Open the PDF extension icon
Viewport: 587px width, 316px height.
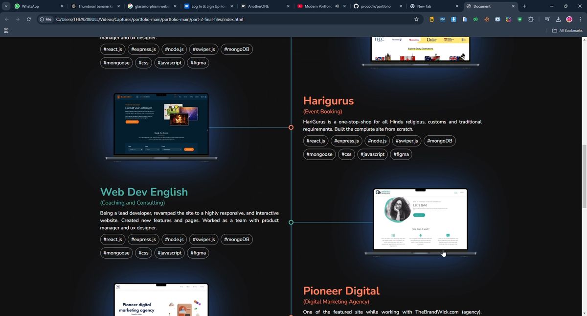tap(442, 19)
